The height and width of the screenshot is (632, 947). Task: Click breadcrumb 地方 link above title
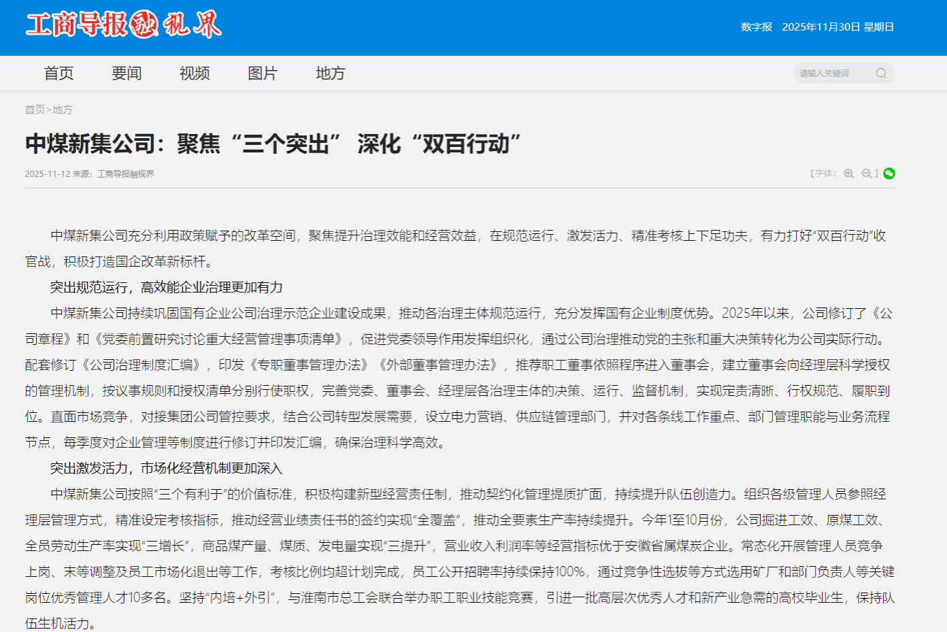[63, 110]
